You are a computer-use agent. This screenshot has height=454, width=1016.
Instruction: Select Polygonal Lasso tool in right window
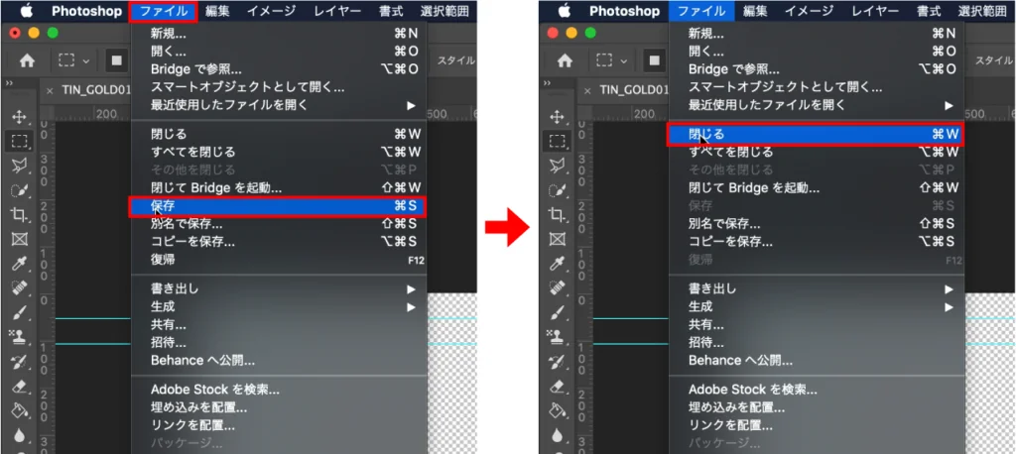[558, 166]
